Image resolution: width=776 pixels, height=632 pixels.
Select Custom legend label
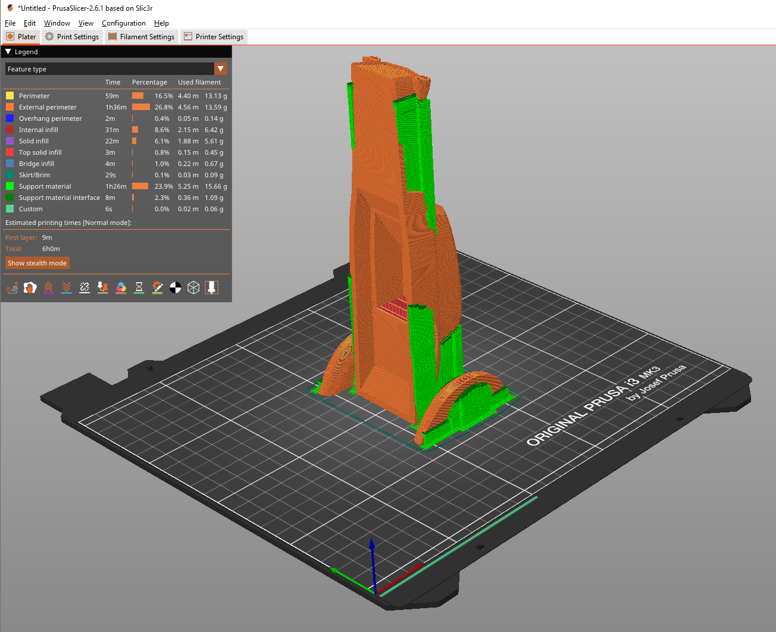coord(31,209)
